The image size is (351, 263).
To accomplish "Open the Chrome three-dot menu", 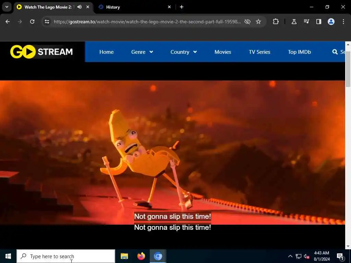I will (x=343, y=22).
